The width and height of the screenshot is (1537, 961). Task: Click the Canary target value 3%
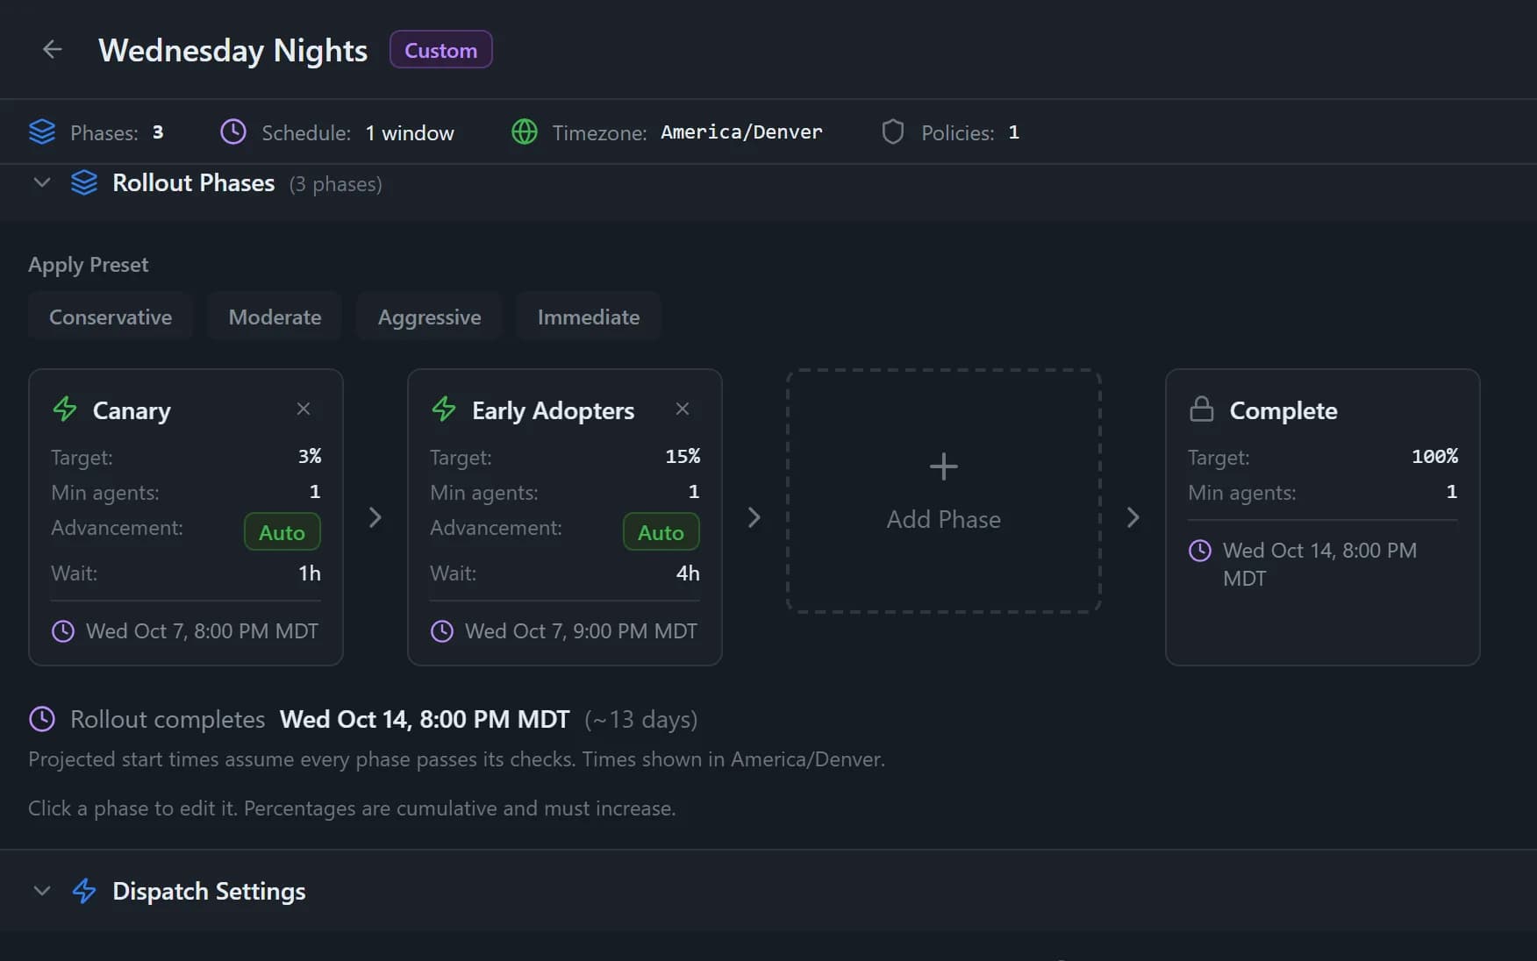click(x=310, y=456)
